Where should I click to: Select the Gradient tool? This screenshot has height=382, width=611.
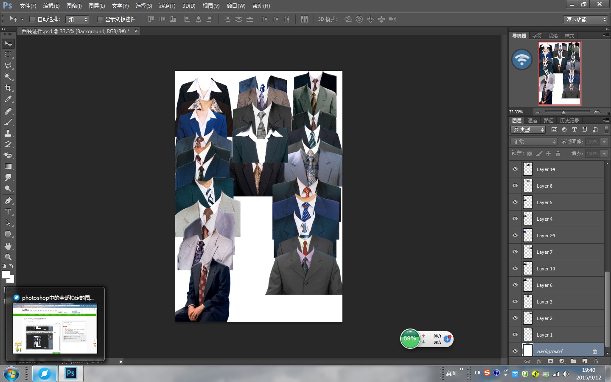coord(8,166)
